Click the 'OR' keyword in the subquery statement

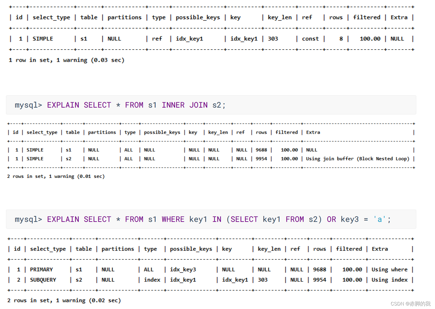[331, 219]
